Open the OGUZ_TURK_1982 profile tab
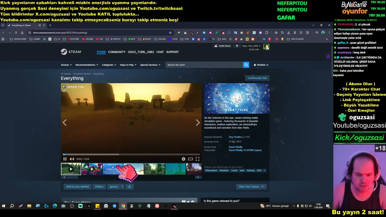 pyautogui.click(x=141, y=52)
